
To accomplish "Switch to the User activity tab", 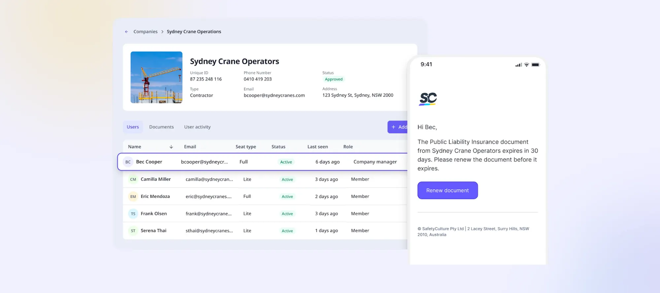I will pos(197,127).
